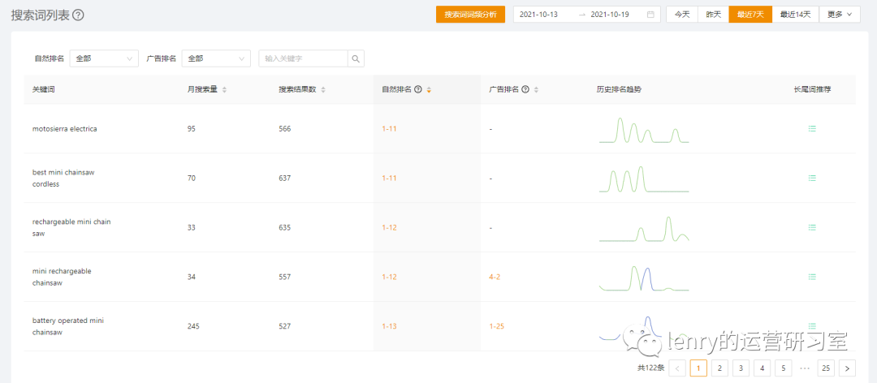Click natural rank 1-12 for mini rechargeable chainsaw
This screenshot has width=877, height=383.
(x=389, y=277)
